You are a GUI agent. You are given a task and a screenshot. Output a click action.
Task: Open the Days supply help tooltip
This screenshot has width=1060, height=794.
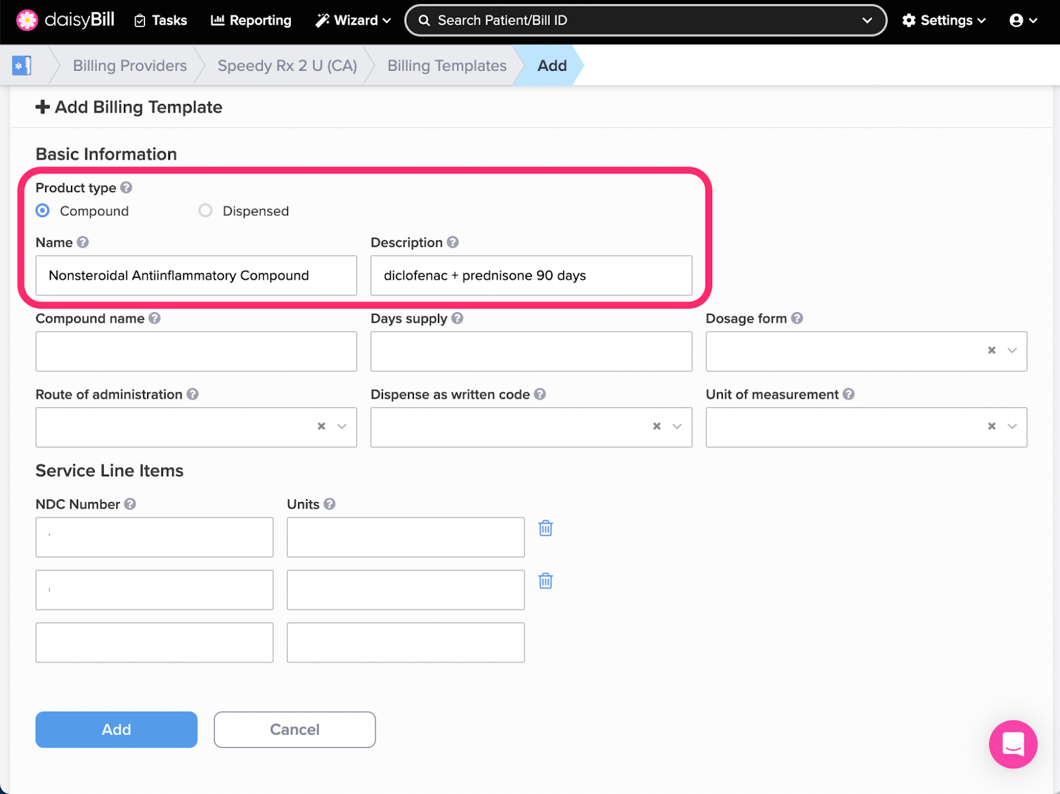click(457, 319)
